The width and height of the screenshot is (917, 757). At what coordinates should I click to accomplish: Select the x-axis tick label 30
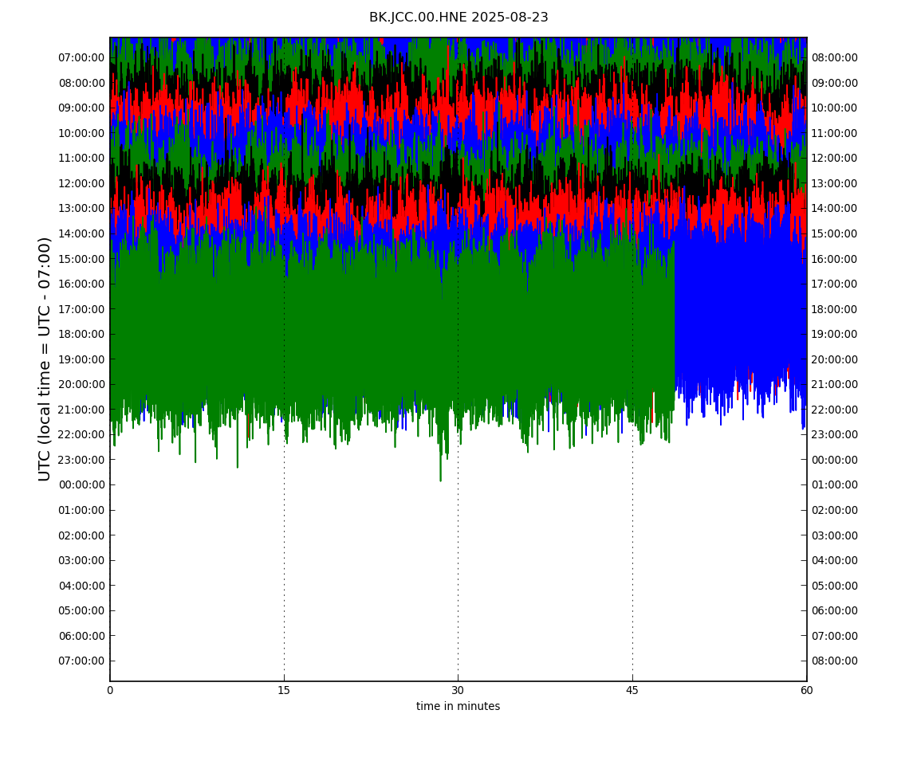[x=458, y=690]
